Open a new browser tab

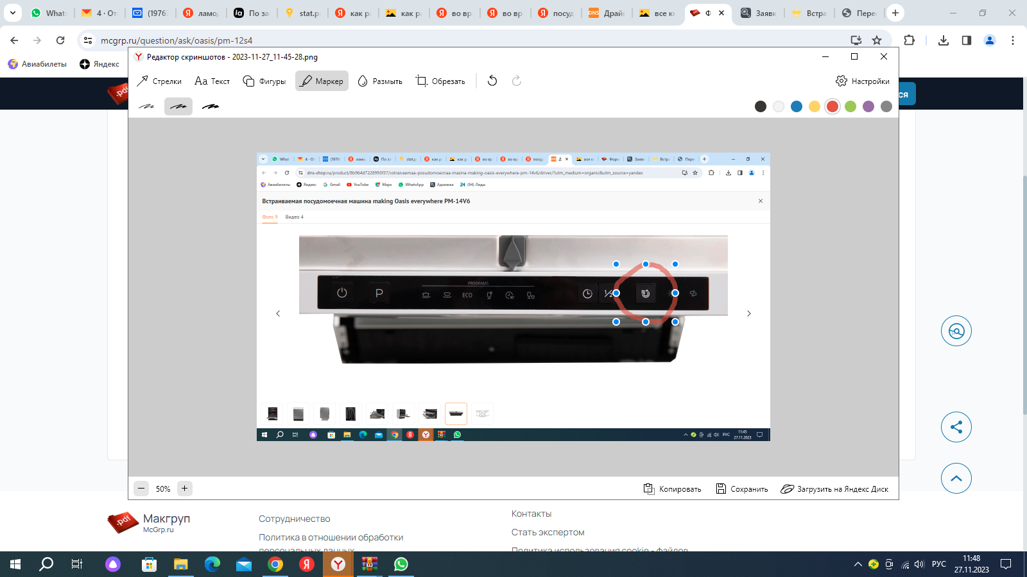tap(895, 13)
